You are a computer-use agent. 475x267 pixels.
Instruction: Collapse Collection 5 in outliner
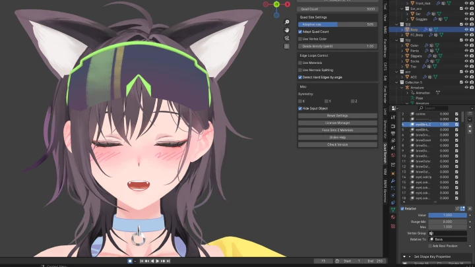(396, 82)
